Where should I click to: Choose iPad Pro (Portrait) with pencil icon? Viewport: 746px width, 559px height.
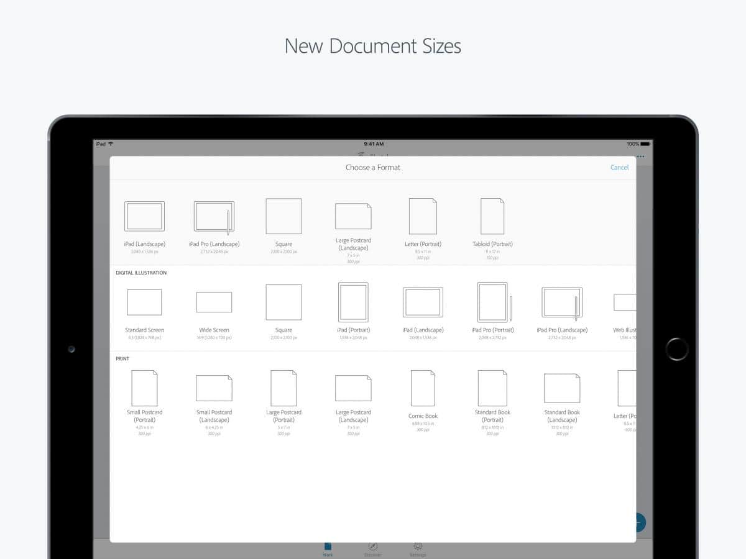point(492,302)
